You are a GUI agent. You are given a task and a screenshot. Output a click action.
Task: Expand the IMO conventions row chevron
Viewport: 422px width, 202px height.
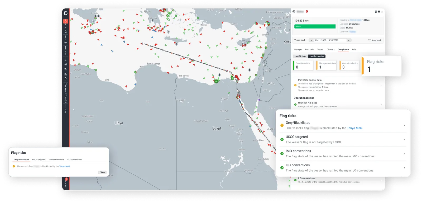pyautogui.click(x=404, y=154)
